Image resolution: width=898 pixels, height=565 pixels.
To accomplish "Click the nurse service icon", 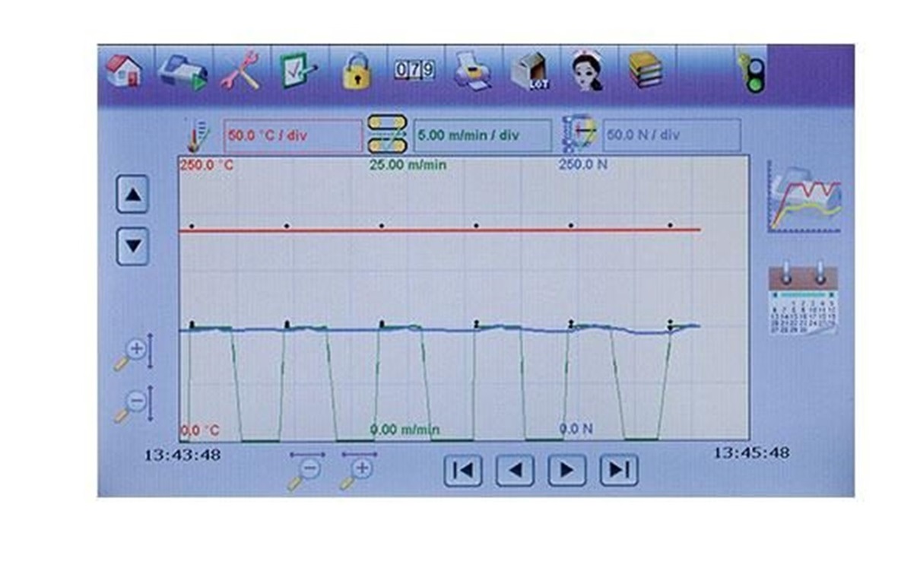I will point(587,71).
